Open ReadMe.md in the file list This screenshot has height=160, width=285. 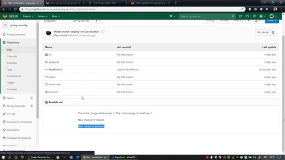[x=55, y=69]
